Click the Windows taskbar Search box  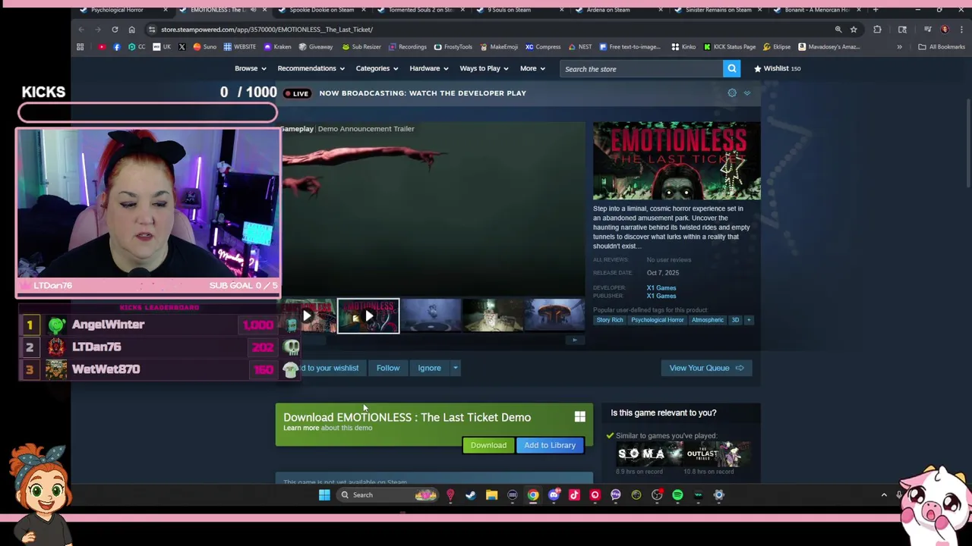(388, 495)
